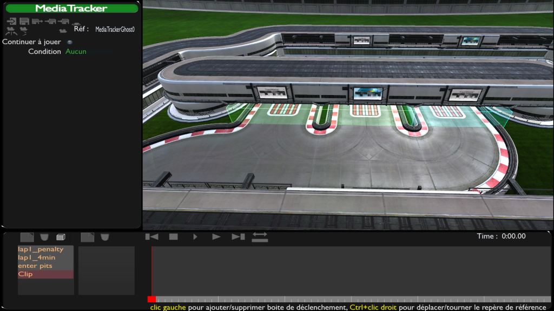Viewport: 554px width, 311px height.
Task: Click the camera icon with curved arrows
Action: point(11,31)
